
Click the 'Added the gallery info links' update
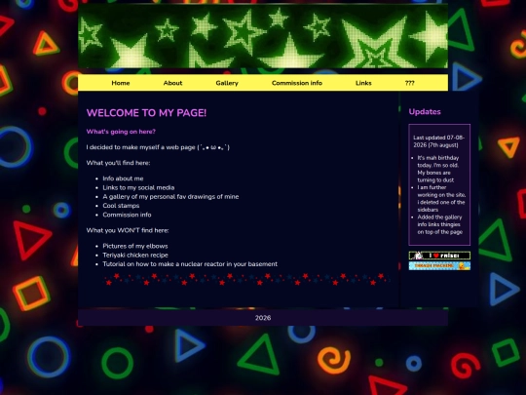pos(440,224)
